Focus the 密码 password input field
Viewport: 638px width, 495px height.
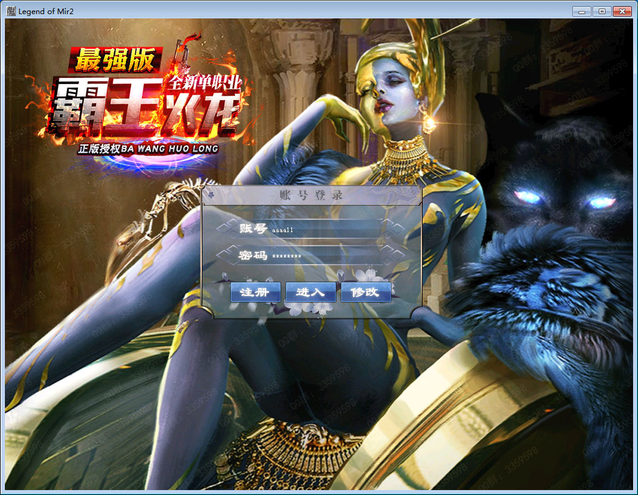coord(326,256)
